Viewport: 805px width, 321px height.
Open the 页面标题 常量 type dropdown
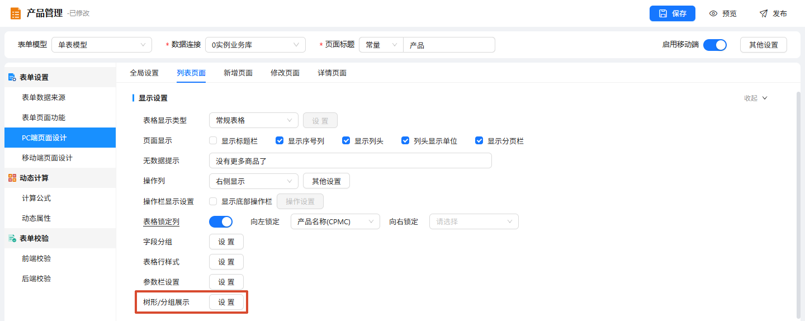click(381, 45)
